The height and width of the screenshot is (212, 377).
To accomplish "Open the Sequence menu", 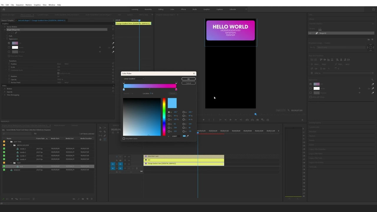I will click(x=19, y=5).
